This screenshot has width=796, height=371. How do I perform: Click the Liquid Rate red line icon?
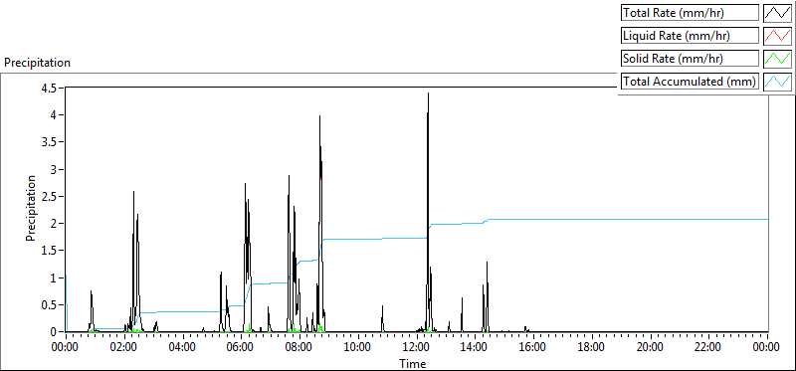point(777,36)
